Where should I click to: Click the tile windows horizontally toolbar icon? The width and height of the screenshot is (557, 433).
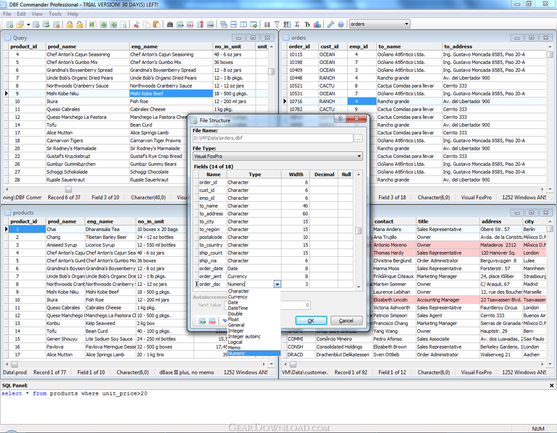[233, 24]
